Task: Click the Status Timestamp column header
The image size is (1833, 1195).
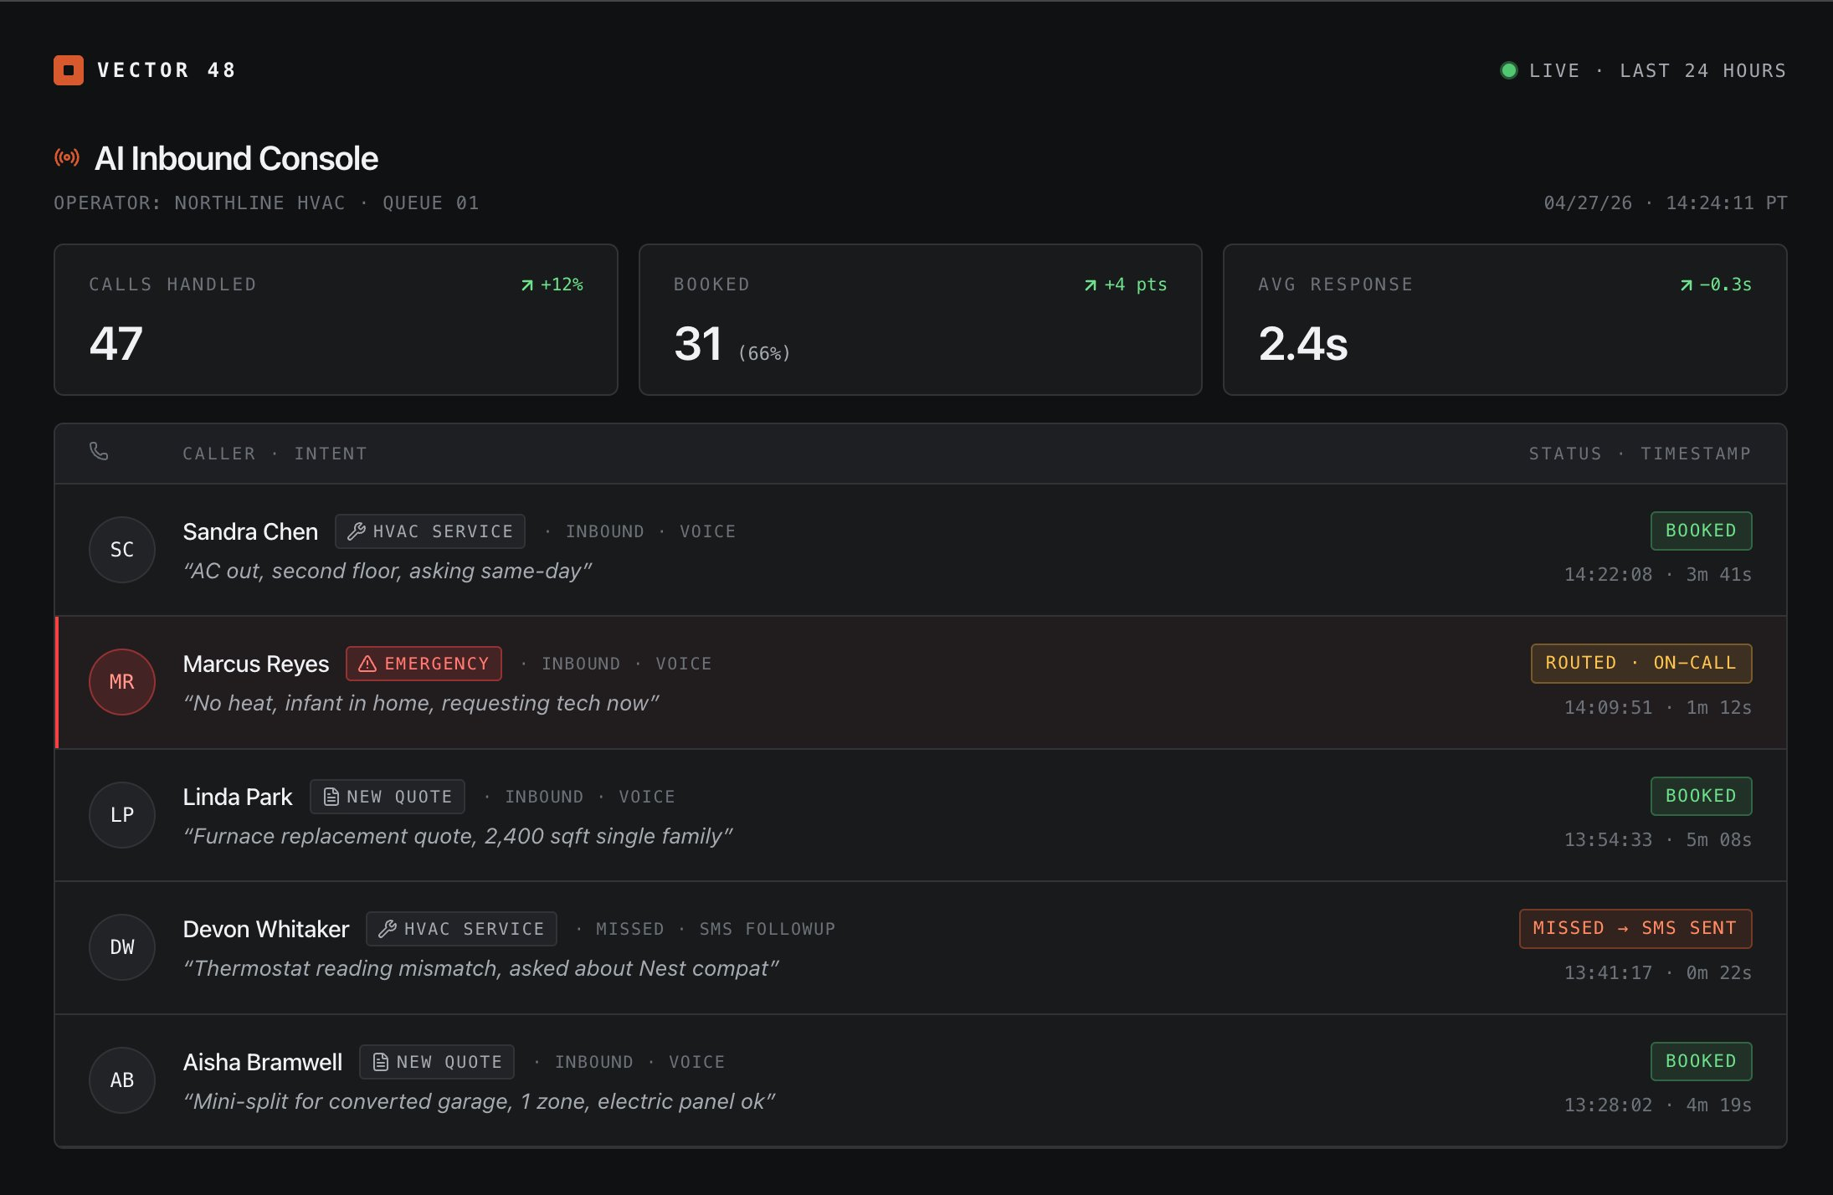Action: point(1639,454)
